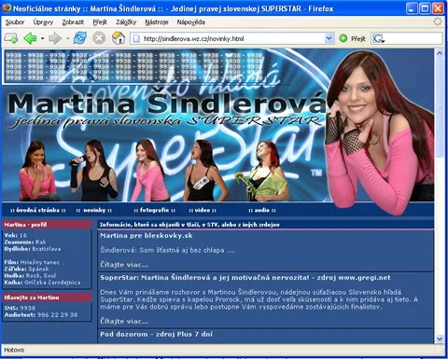
Task: Open the Nástroje menu
Action: [157, 22]
